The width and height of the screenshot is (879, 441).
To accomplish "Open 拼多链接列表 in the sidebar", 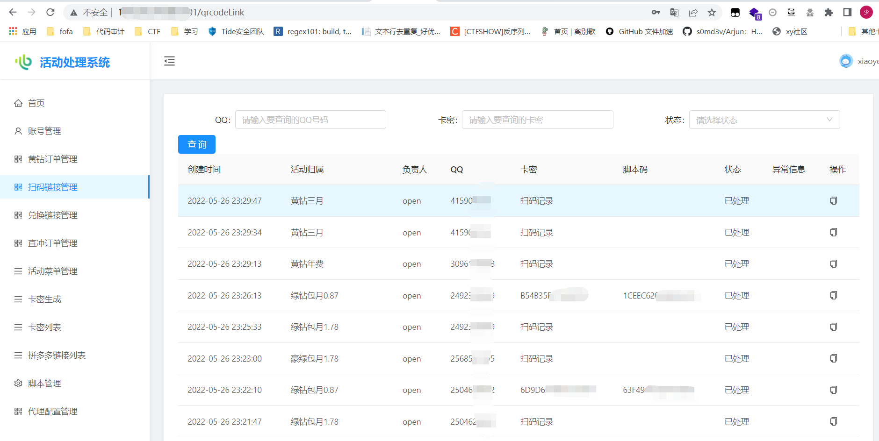I will coord(75,355).
